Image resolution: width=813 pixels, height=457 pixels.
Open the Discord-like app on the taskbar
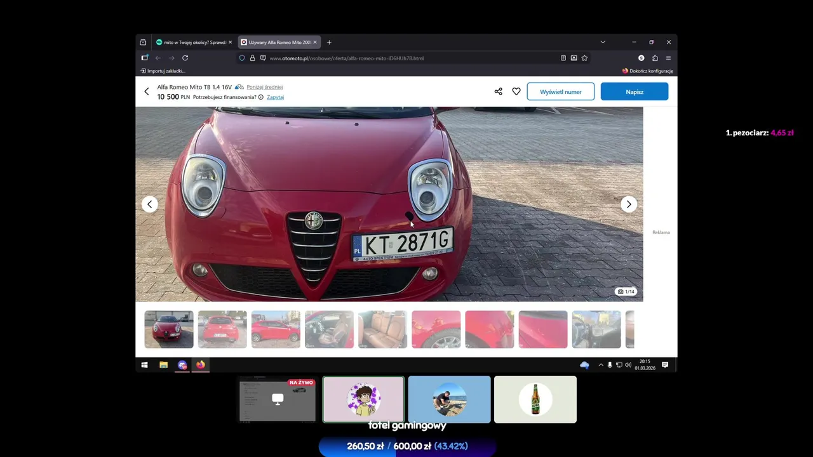click(x=182, y=365)
